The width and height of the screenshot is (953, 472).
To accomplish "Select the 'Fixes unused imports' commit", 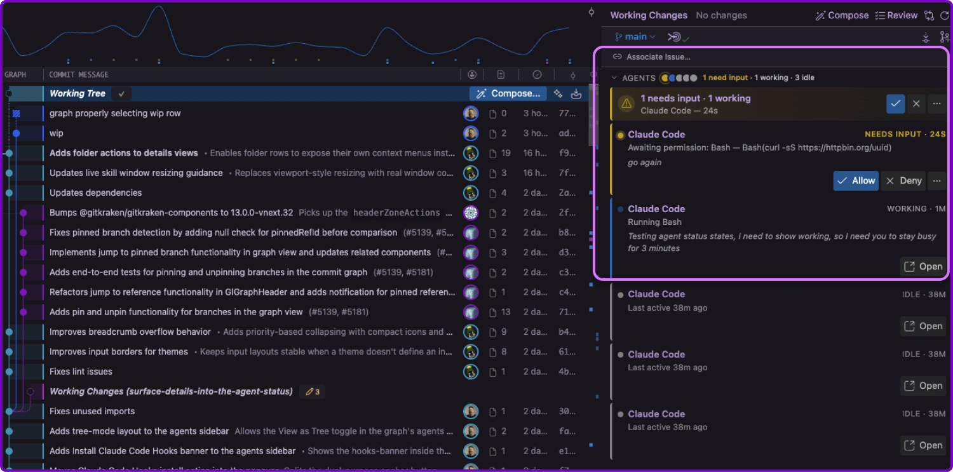I will coord(295,411).
